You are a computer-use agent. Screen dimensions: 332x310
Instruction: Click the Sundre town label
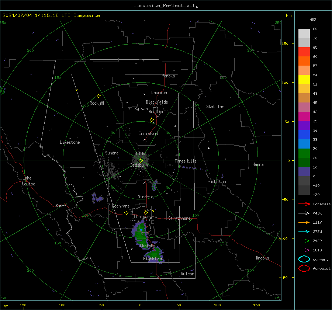click(112, 153)
